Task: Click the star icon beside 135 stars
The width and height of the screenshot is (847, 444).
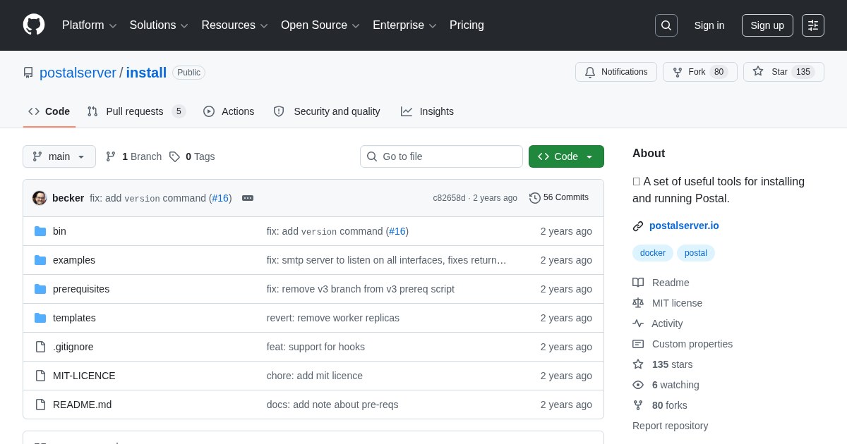Action: tap(638, 364)
